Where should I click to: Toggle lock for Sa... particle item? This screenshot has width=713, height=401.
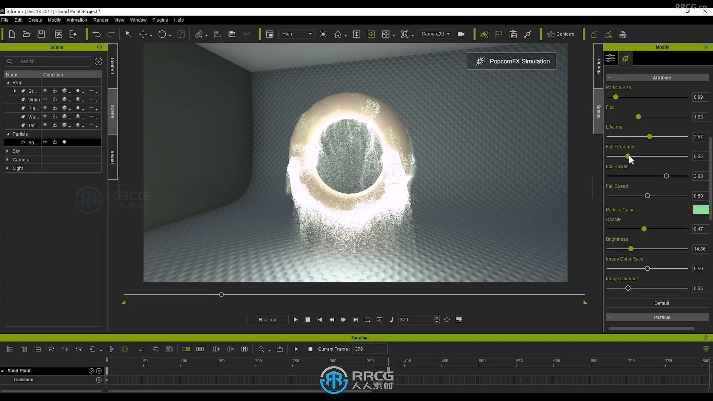(55, 142)
